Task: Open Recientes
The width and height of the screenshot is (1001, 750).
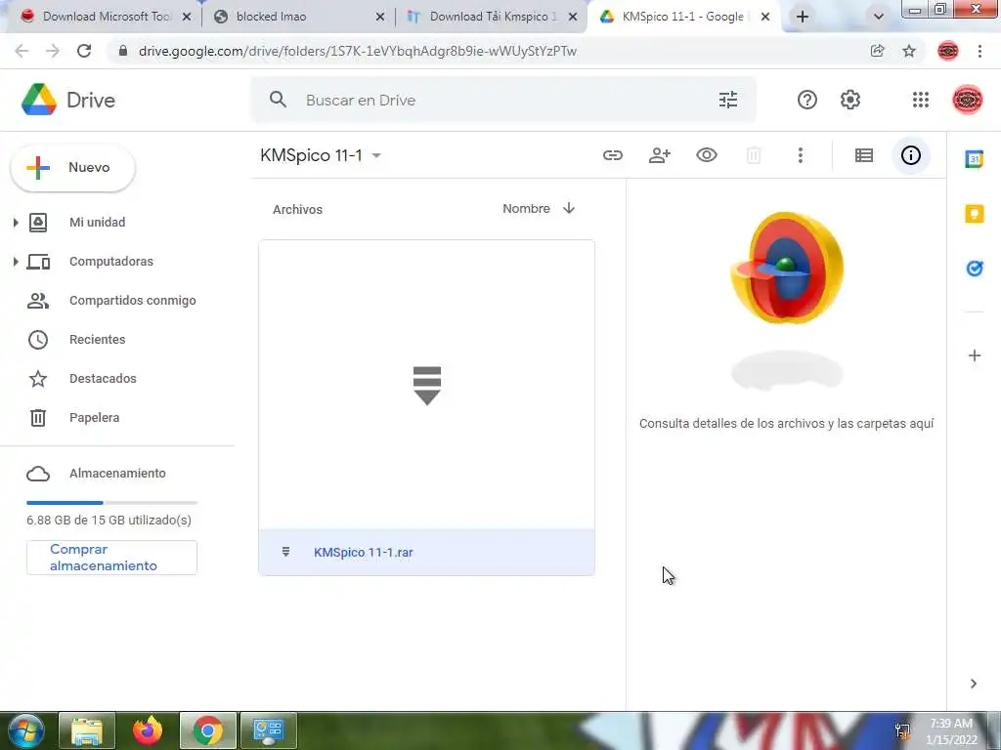Action: tap(97, 339)
